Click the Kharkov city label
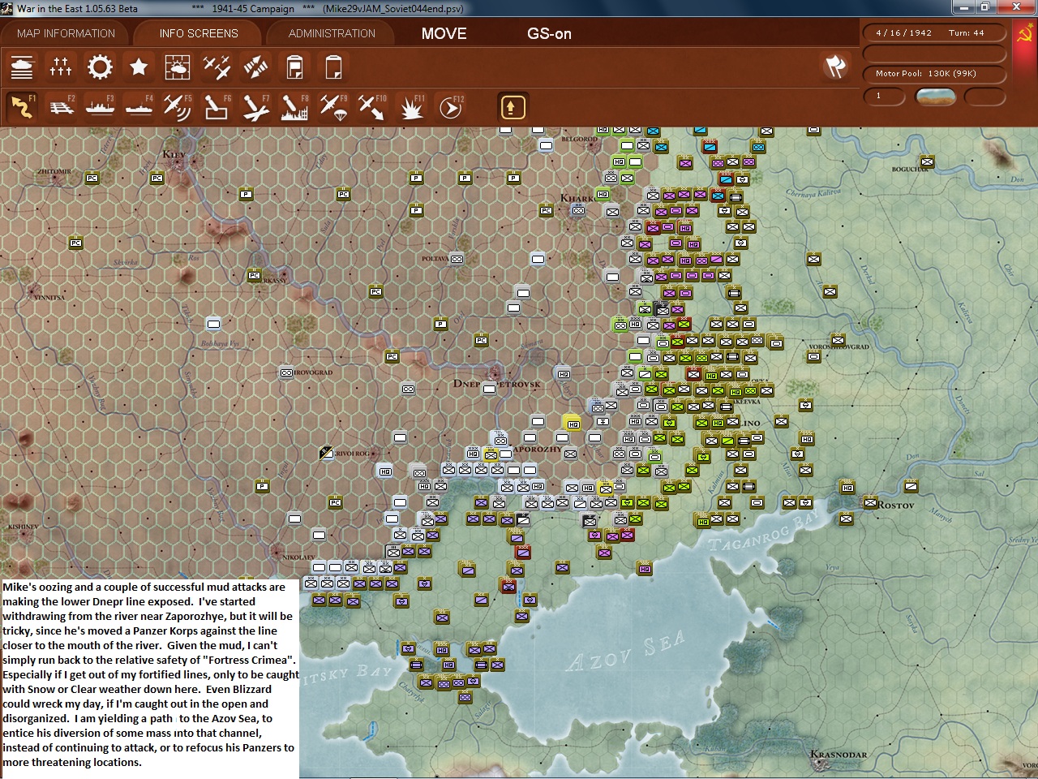1038x779 pixels. [x=577, y=198]
